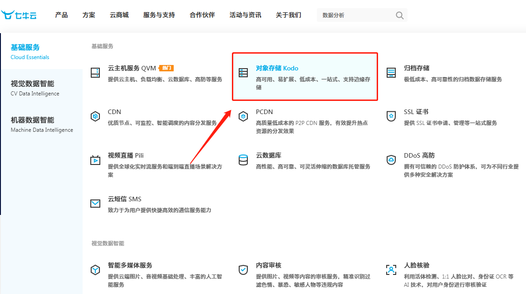
Task: Click description 致力于为用户提供快捷高效的通信服务能力
Action: 159,210
